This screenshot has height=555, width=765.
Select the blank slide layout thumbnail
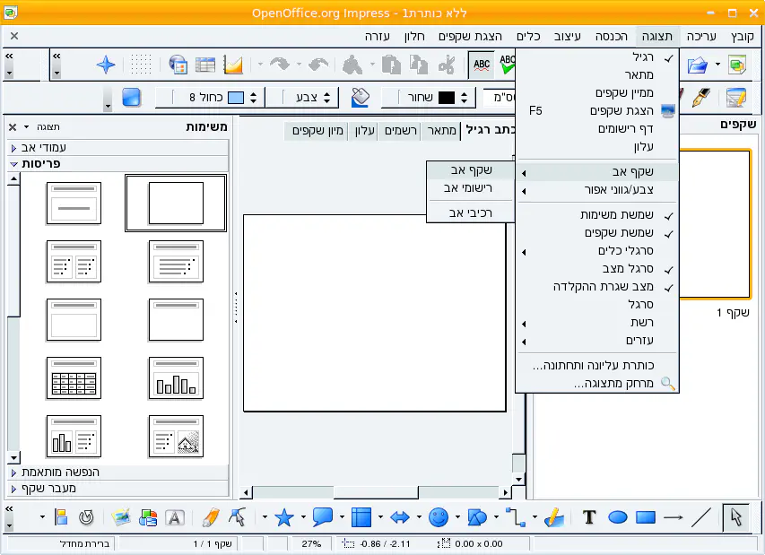[x=176, y=204]
